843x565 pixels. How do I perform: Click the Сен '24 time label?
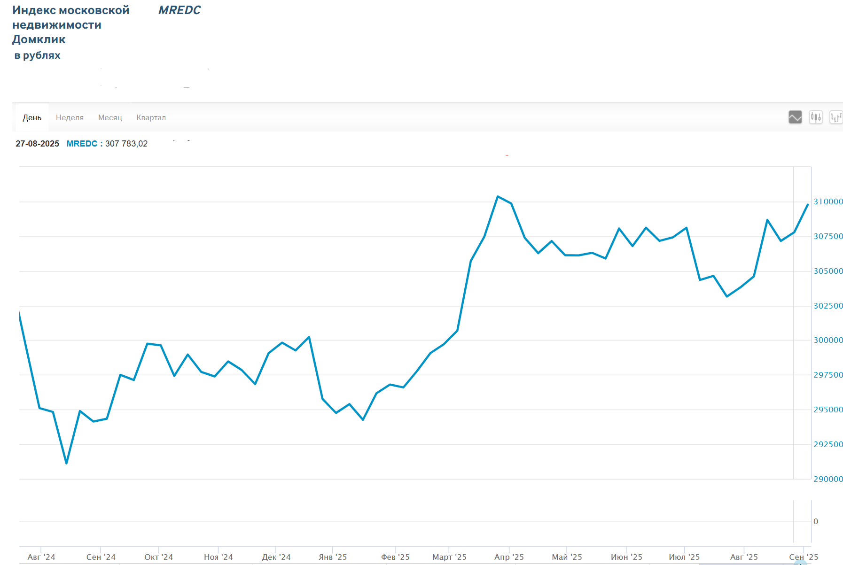point(101,557)
